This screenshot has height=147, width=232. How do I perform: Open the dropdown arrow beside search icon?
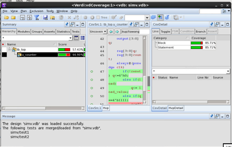click(229, 11)
